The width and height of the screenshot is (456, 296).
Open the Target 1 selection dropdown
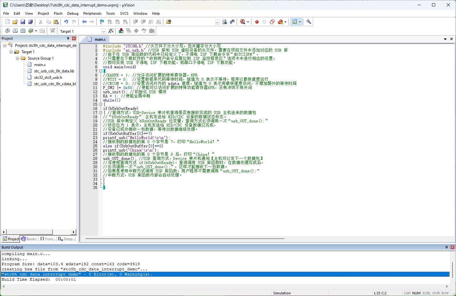point(103,31)
